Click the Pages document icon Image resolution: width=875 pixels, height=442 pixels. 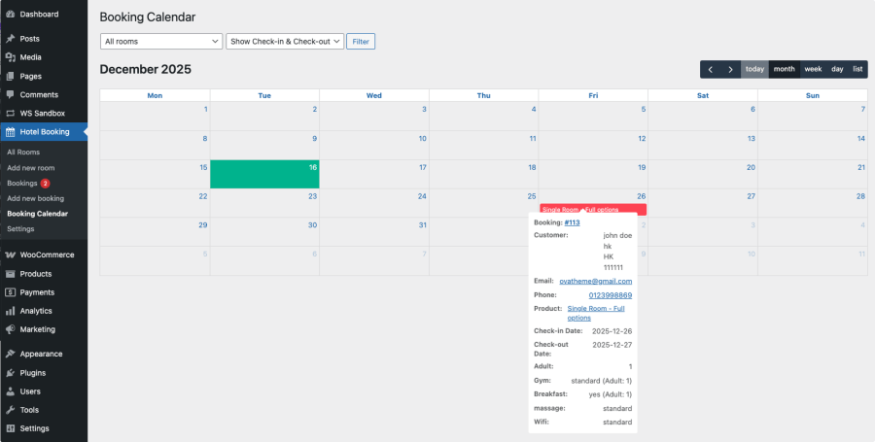click(x=10, y=77)
